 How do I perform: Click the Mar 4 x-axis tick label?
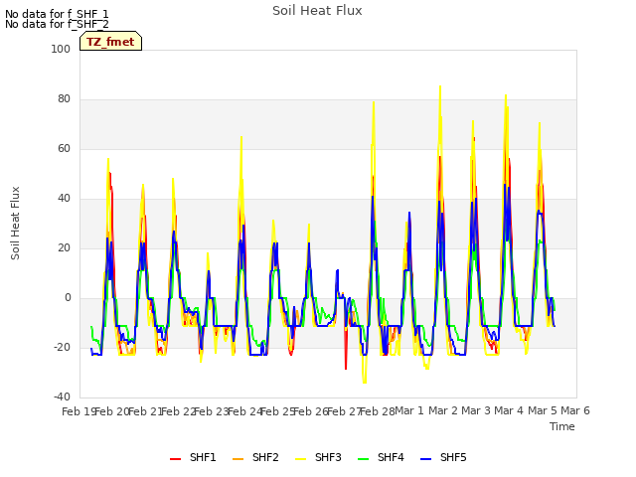click(x=509, y=410)
